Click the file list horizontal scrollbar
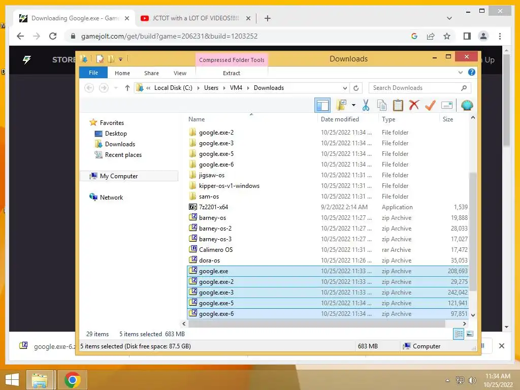The width and height of the screenshot is (520, 390). (x=317, y=323)
